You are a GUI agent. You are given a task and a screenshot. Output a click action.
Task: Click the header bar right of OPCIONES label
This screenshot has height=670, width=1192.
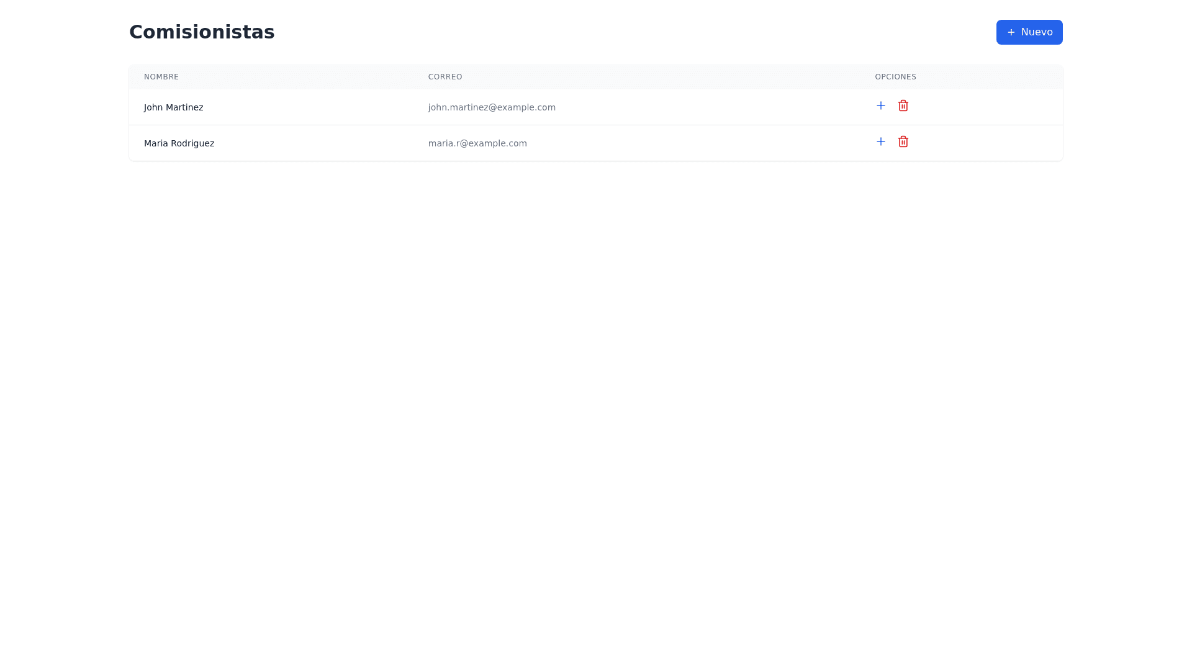pos(993,77)
